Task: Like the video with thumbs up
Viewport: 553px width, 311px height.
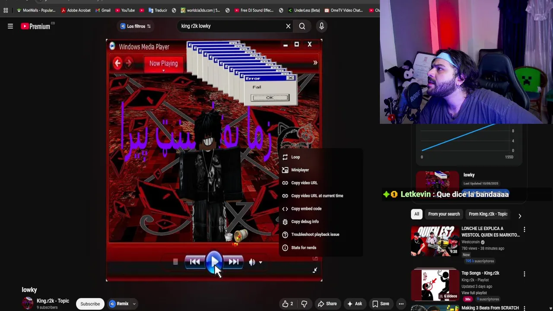Action: click(x=287, y=304)
